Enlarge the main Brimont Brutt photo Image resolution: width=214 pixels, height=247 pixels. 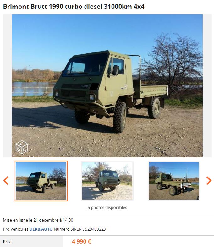click(107, 86)
